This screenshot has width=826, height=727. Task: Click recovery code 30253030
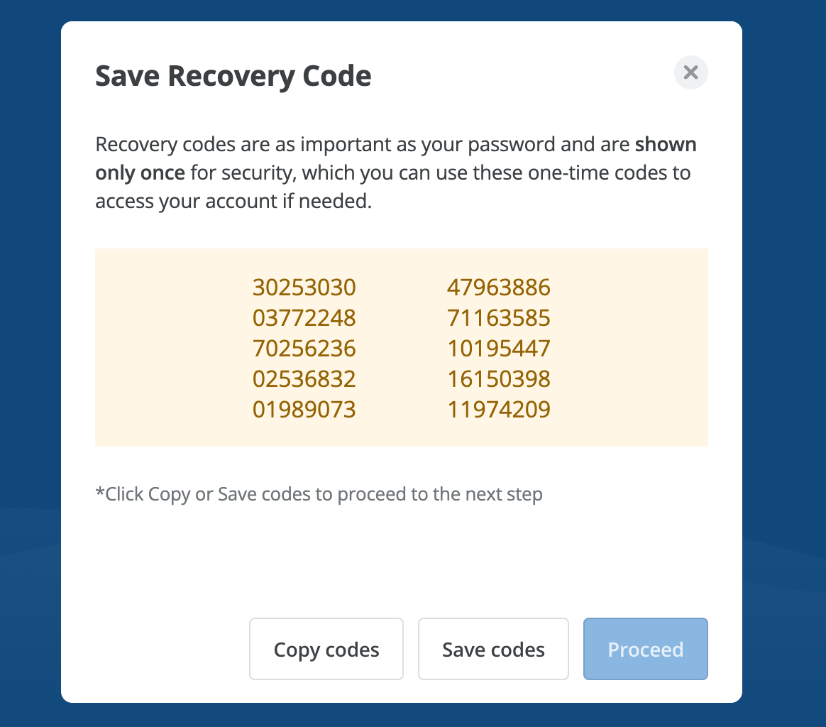[304, 288]
